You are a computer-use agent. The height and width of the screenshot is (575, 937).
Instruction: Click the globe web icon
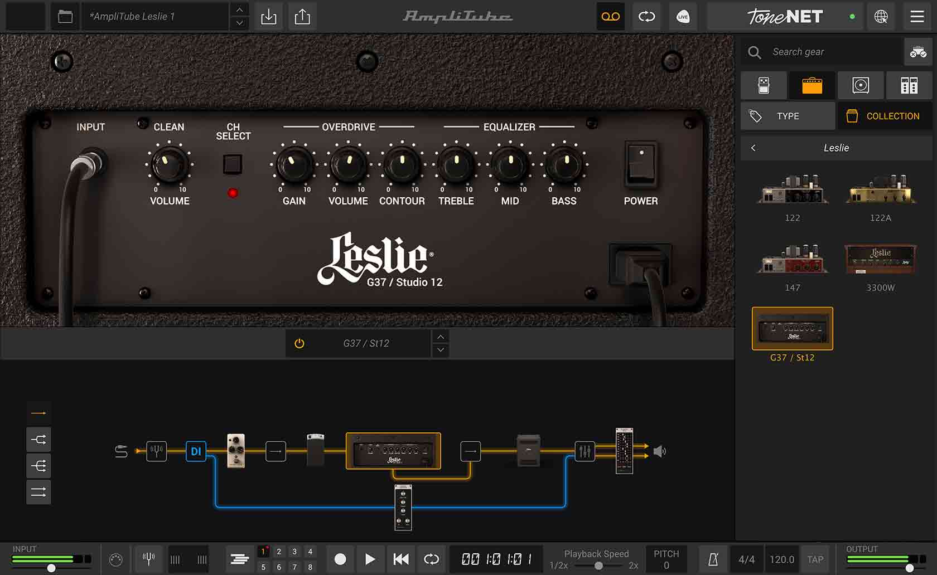click(881, 17)
